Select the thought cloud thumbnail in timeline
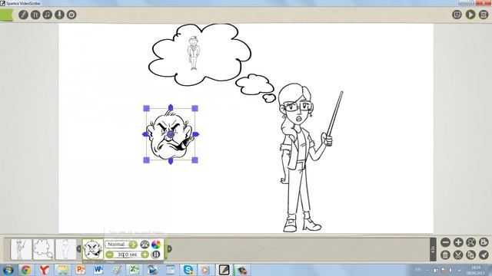The width and height of the screenshot is (492, 276). (44, 249)
